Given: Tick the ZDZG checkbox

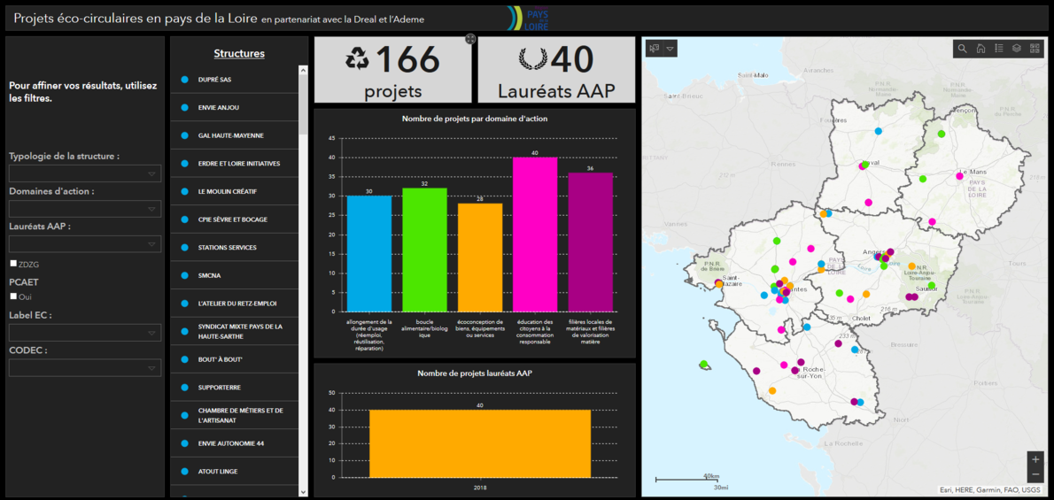Looking at the screenshot, I should pyautogui.click(x=13, y=264).
